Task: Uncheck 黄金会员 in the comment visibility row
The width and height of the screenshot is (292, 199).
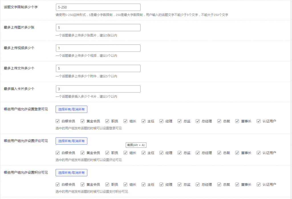Action: tap(82, 153)
